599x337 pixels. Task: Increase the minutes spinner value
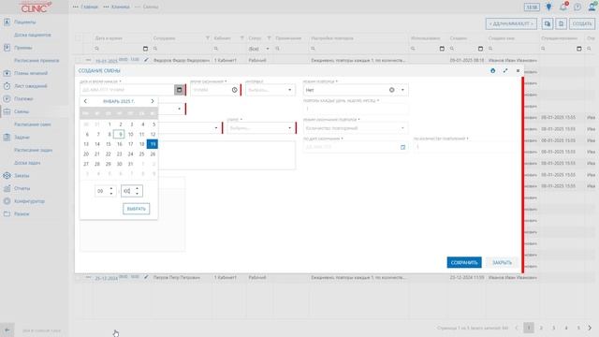click(138, 188)
